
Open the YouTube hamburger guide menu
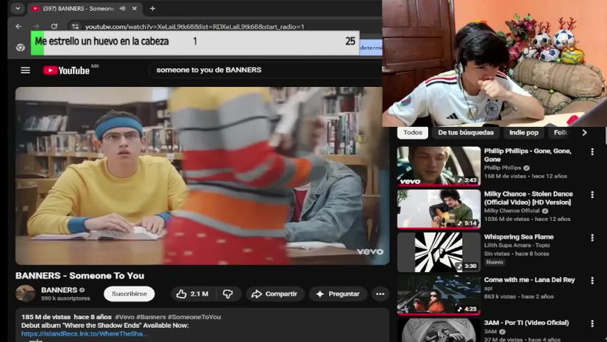coord(25,70)
